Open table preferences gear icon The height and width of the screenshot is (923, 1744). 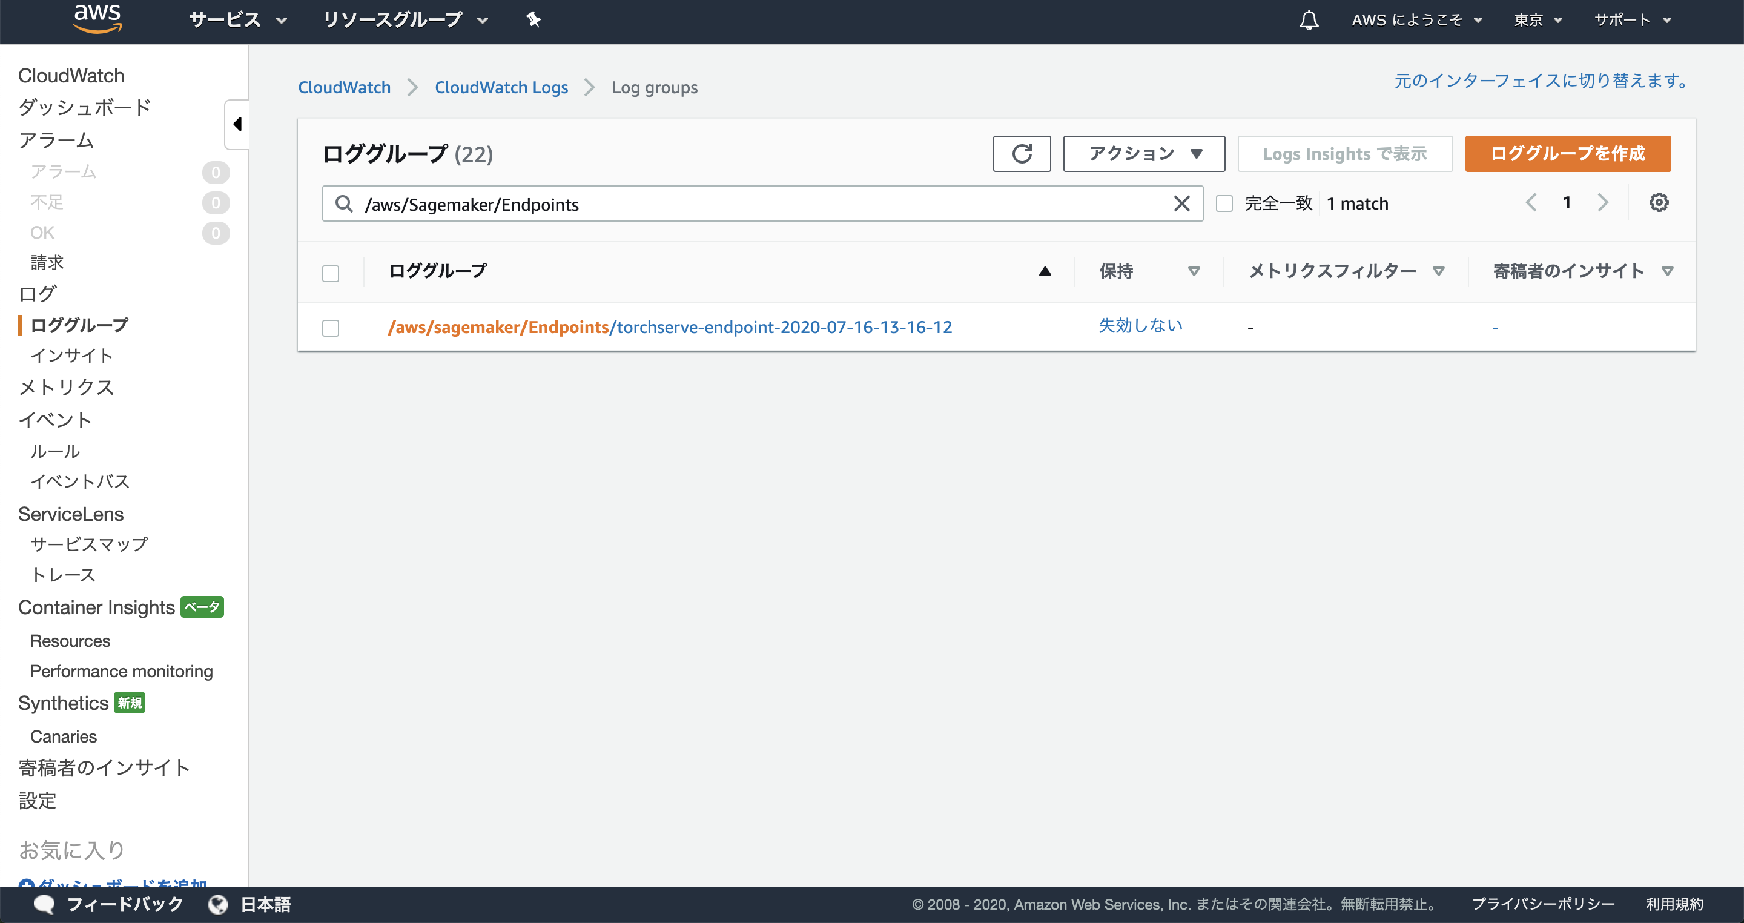(x=1658, y=202)
